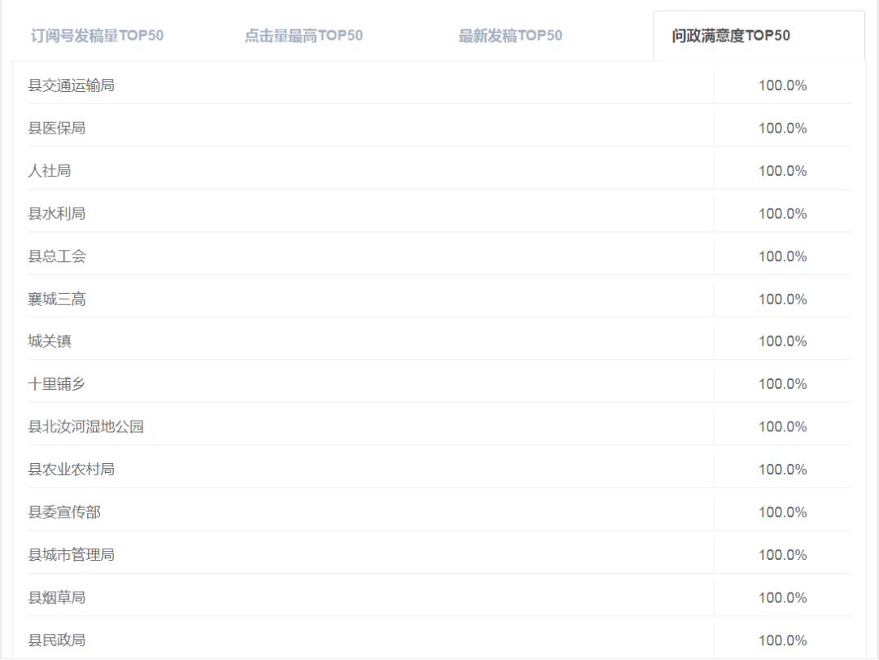Click 100.0% in 县城市管理局 row

[783, 555]
